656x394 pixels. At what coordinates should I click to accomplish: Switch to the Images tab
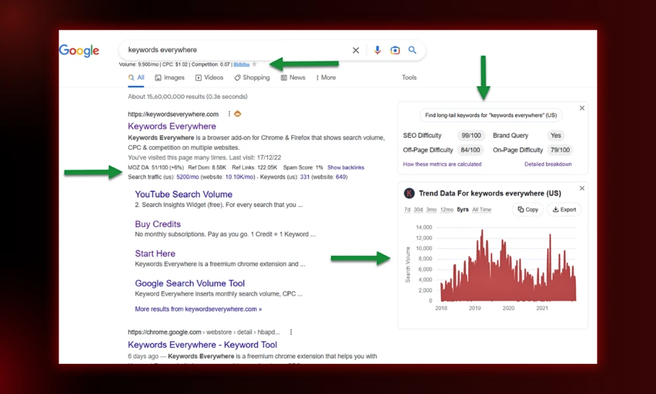tap(169, 77)
